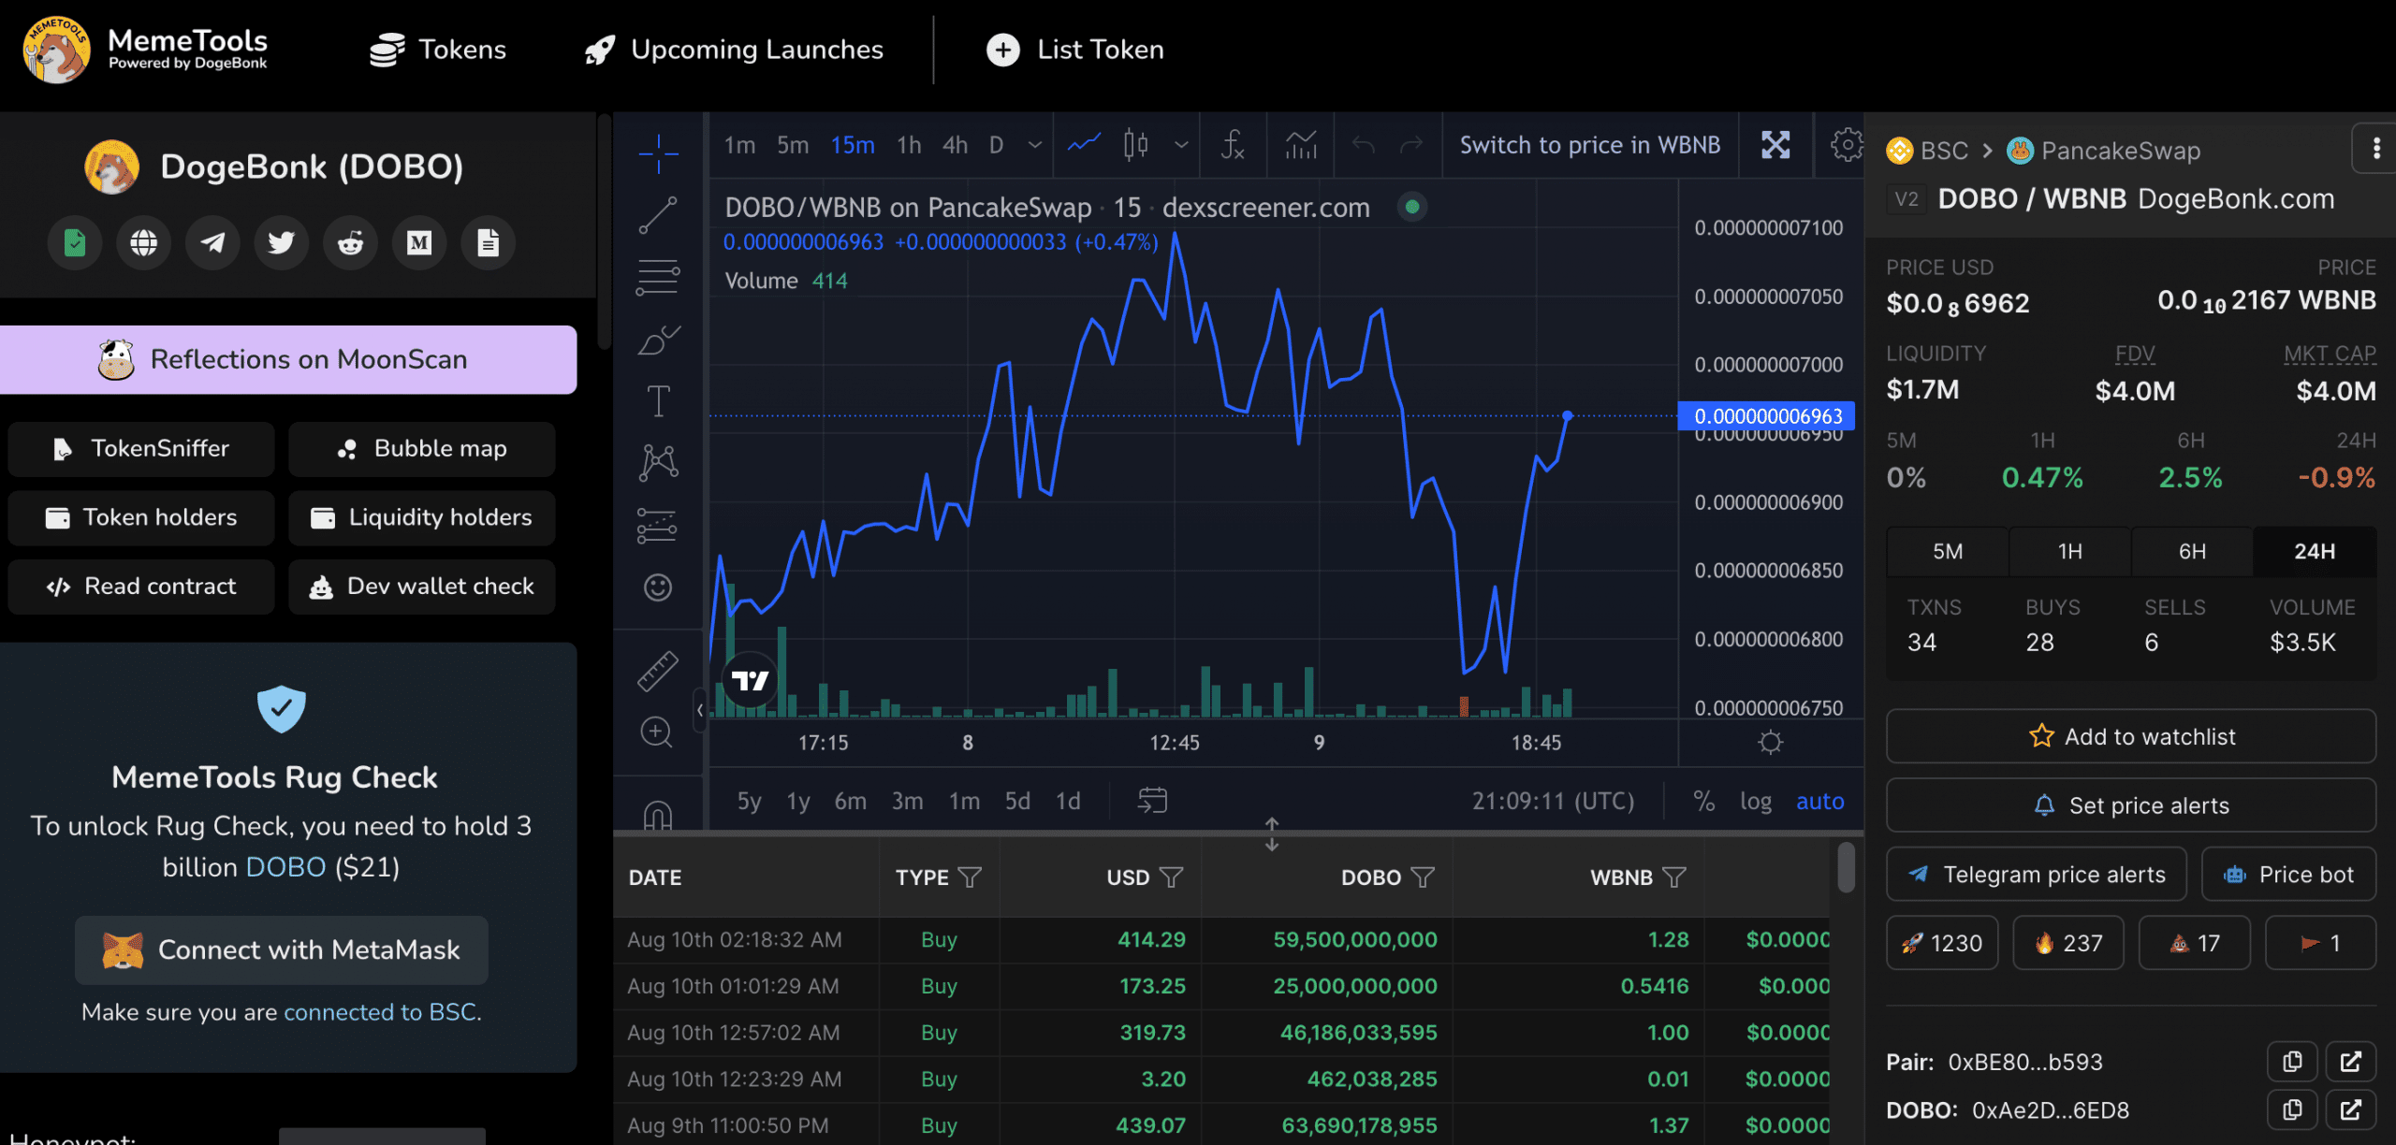Filter trades by TYPE
Viewport: 2396px width, 1145px height.
(971, 877)
